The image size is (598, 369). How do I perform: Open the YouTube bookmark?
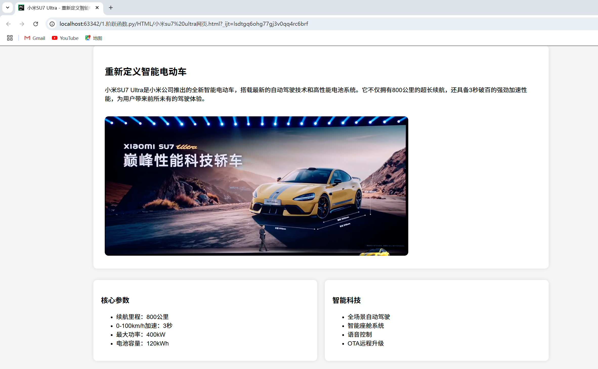point(65,38)
